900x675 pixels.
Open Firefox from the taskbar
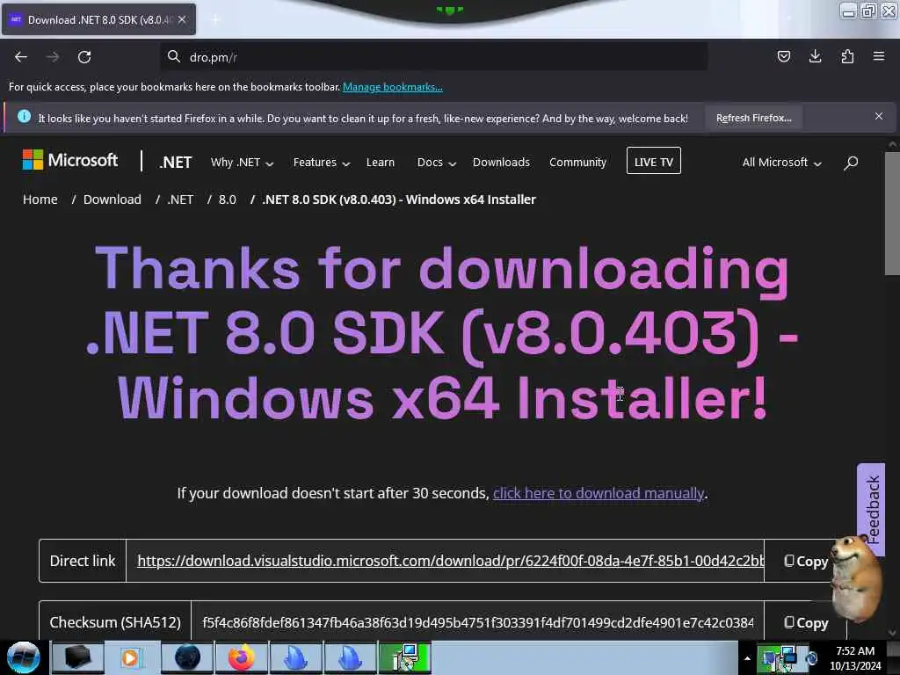coord(242,657)
